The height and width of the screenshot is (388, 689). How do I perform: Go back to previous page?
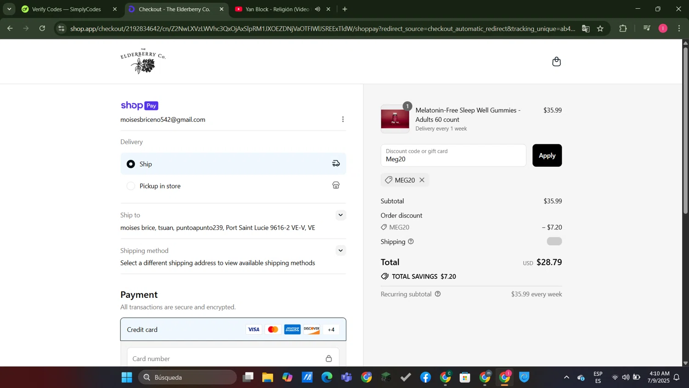click(10, 29)
